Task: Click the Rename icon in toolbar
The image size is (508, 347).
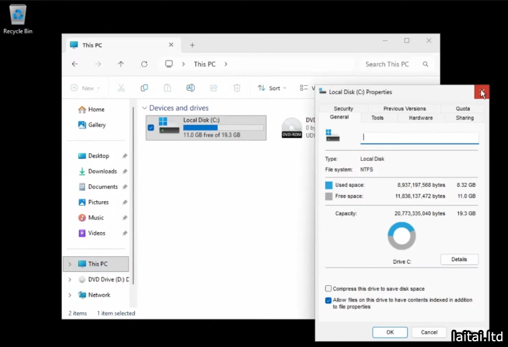Action: (x=190, y=88)
